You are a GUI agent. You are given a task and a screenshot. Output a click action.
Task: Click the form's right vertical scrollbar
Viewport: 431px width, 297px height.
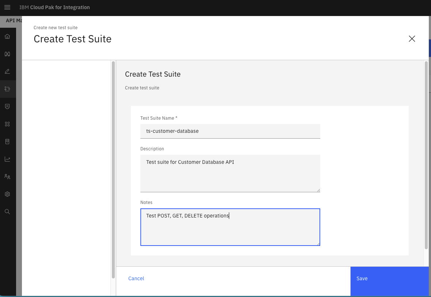[426, 155]
